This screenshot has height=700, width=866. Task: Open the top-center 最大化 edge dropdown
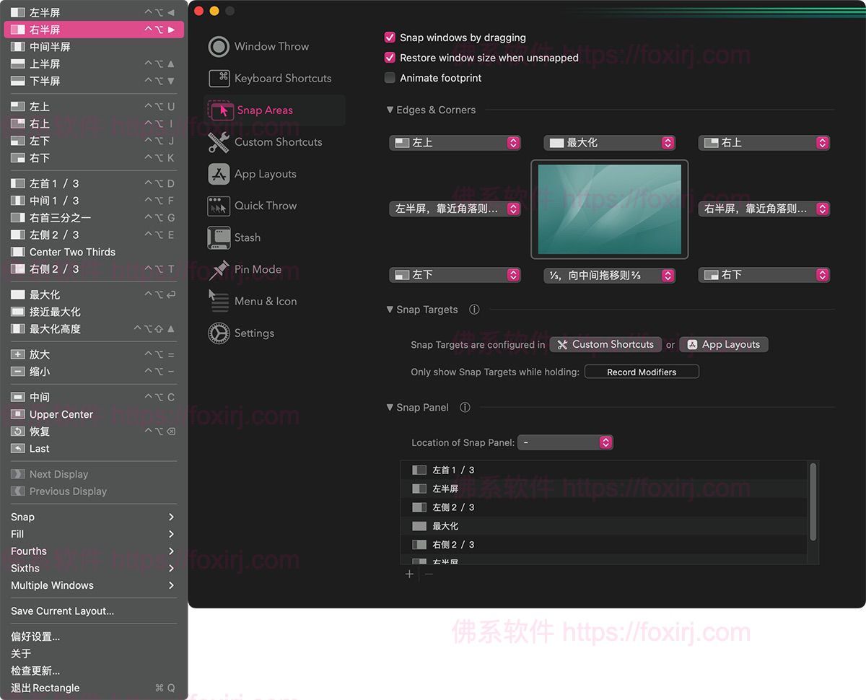[x=610, y=143]
